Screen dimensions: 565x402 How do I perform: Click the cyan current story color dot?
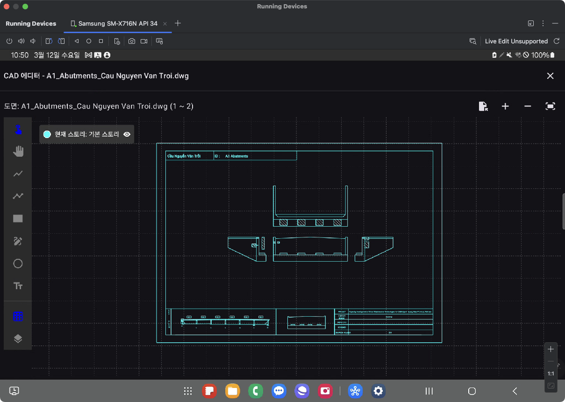[x=47, y=134]
